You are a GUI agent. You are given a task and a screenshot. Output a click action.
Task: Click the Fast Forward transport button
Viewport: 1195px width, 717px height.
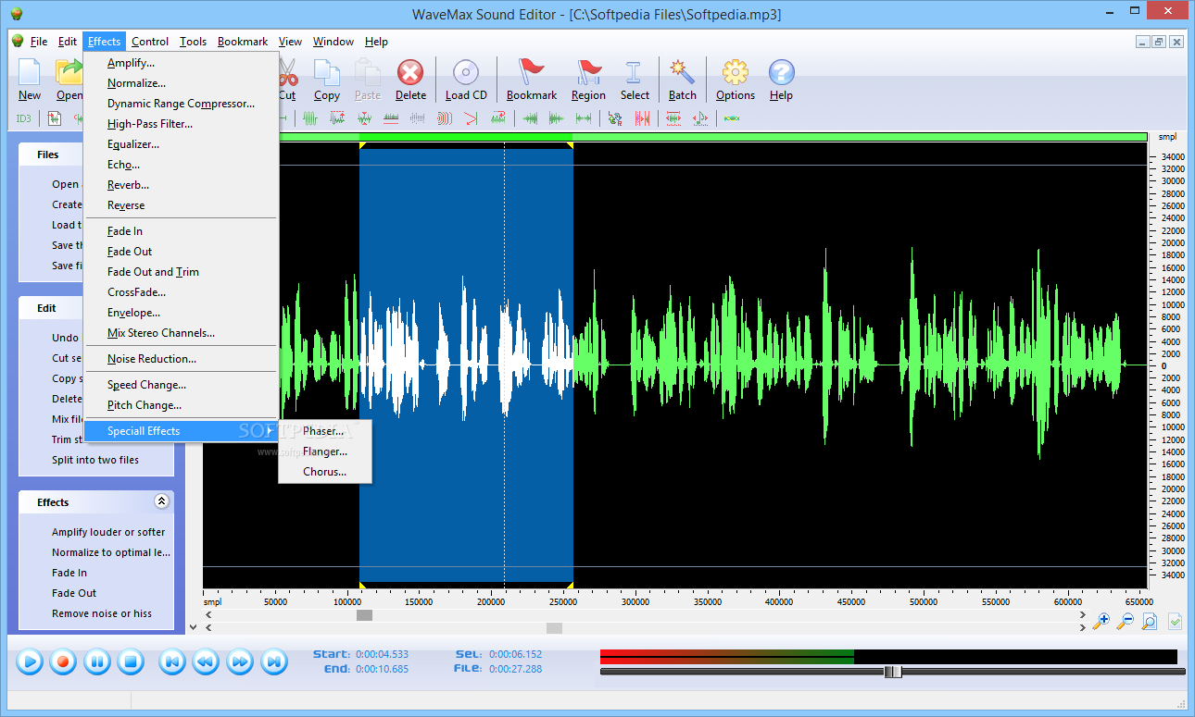[240, 661]
